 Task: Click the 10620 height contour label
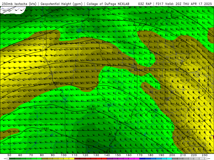click(91, 109)
